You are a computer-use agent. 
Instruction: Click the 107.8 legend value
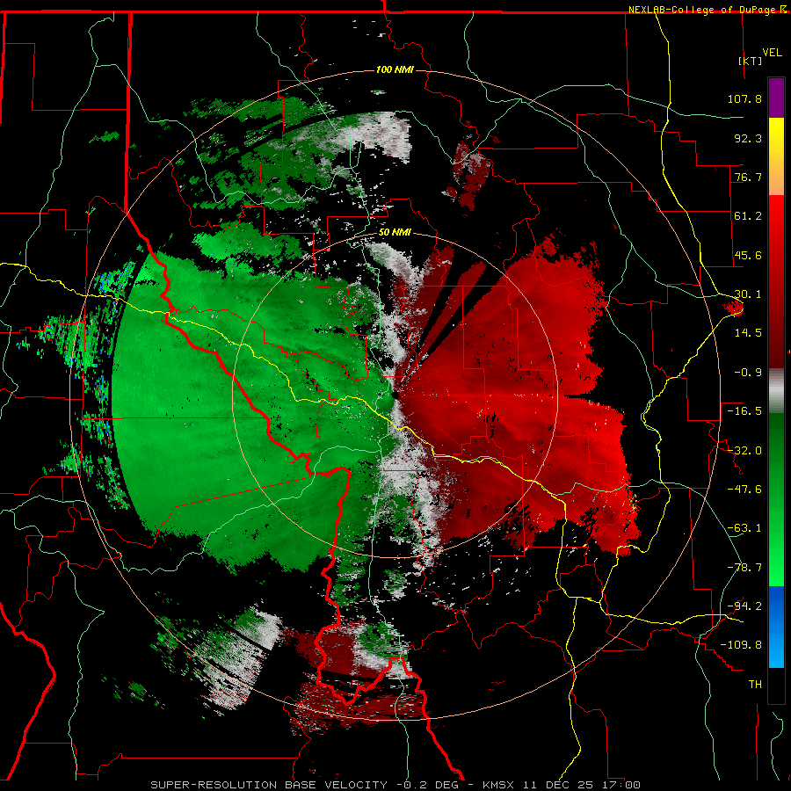pos(744,98)
